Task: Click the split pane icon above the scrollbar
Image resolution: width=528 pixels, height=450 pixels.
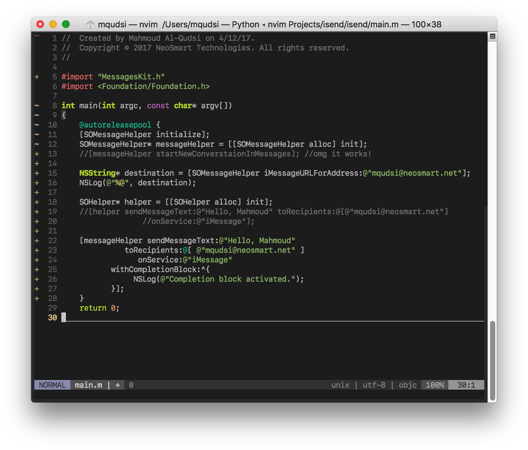Action: tap(492, 37)
